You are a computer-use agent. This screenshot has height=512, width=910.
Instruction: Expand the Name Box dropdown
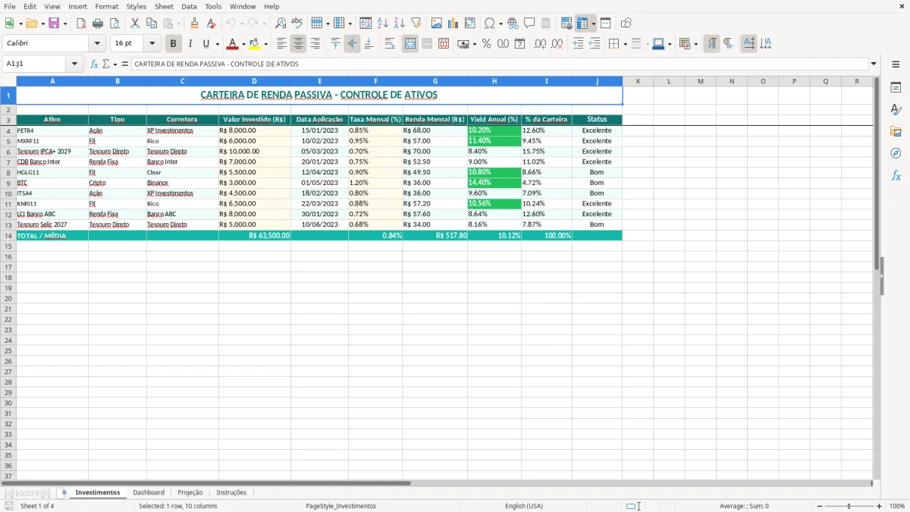point(74,64)
